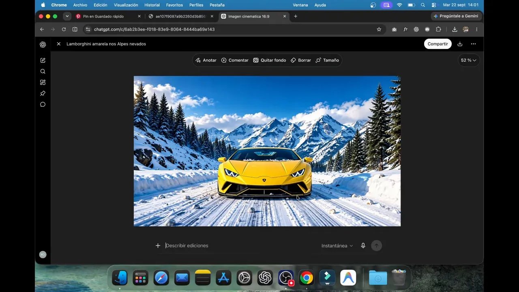The image size is (519, 292).
Task: Launch Safari from the Dock
Action: coord(161,278)
